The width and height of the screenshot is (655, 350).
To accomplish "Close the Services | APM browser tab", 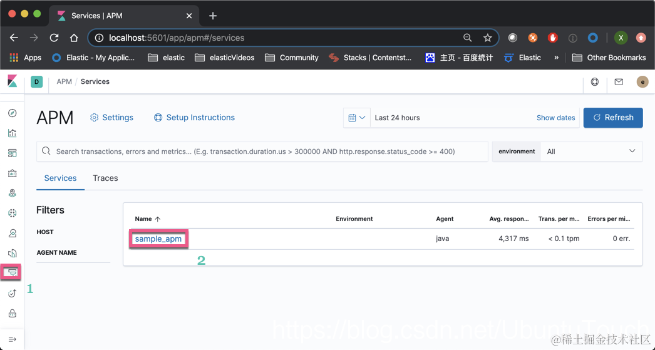I will click(189, 16).
